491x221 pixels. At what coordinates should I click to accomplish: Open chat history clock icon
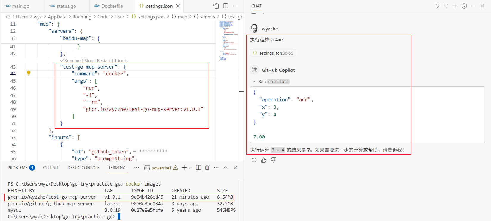click(x=464, y=6)
